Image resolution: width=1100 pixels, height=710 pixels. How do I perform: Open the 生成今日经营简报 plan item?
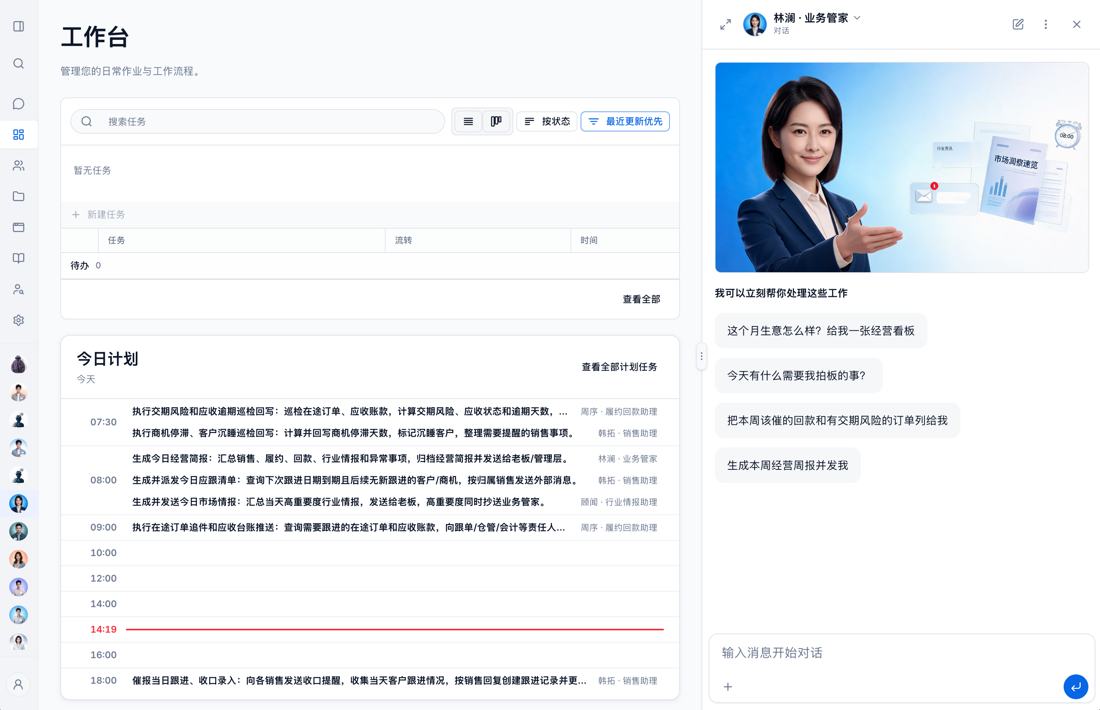pyautogui.click(x=352, y=459)
